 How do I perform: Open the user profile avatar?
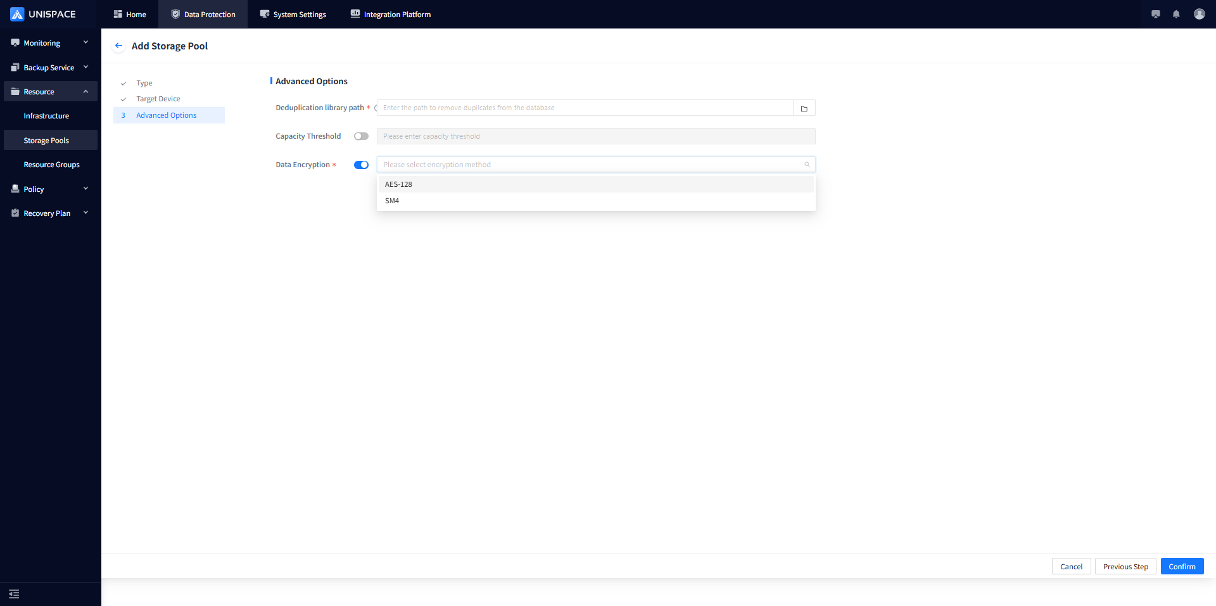(x=1200, y=14)
